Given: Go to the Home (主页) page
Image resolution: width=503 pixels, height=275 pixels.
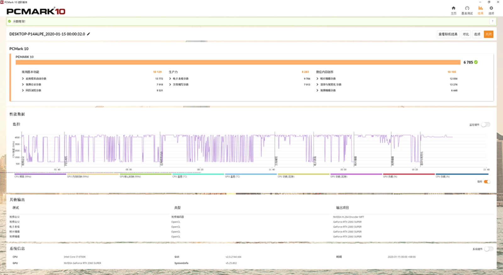Looking at the screenshot, I should (x=453, y=8).
